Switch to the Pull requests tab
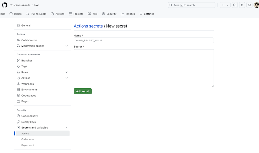The width and height of the screenshot is (259, 153). click(36, 14)
